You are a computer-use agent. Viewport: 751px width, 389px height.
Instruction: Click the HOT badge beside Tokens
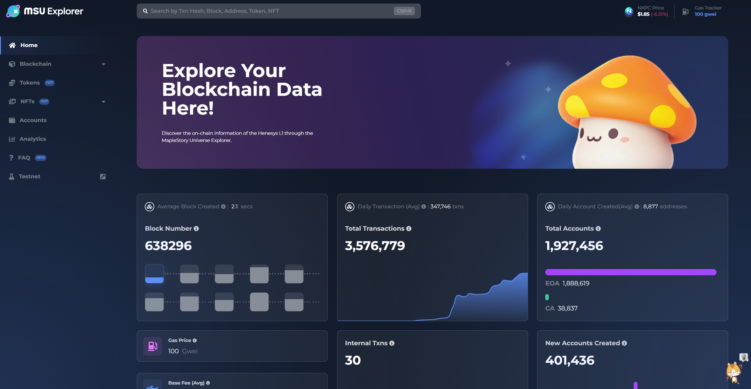click(50, 82)
